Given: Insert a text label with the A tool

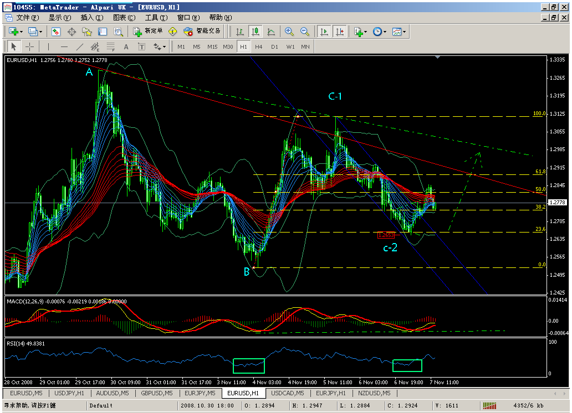Looking at the screenshot, I should coord(126,47).
